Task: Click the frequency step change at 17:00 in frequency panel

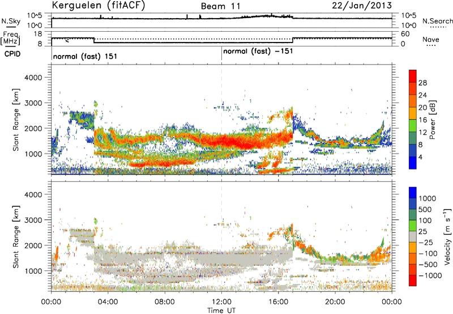Action: pyautogui.click(x=293, y=40)
